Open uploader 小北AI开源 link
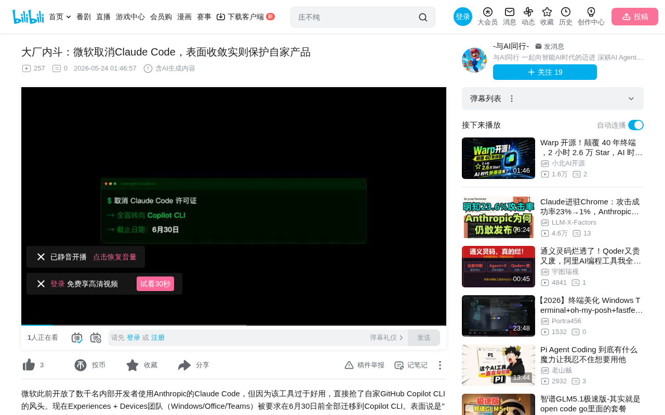The width and height of the screenshot is (665, 415). (568, 163)
